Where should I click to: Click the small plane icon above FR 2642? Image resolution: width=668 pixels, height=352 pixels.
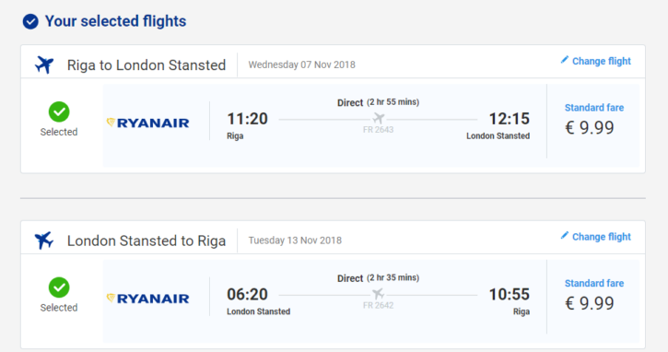tap(379, 294)
